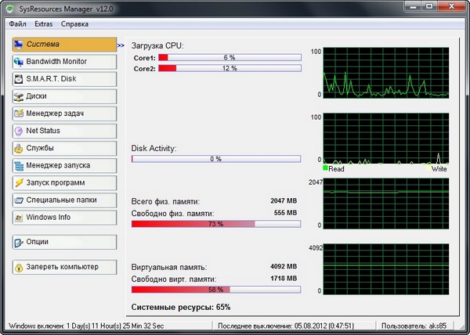
Task: Click the '1718 MB' free virtual value
Action: (x=284, y=279)
